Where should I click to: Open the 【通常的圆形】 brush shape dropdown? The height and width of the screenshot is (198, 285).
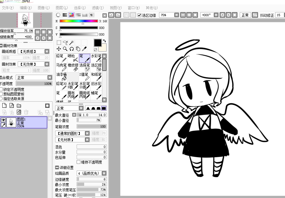87,133
